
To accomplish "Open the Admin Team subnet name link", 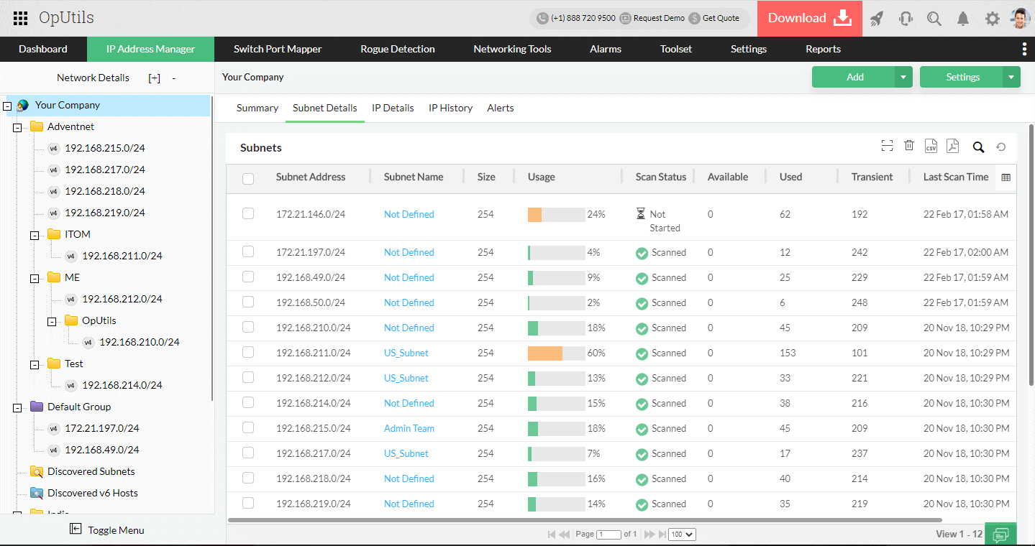I will point(409,428).
